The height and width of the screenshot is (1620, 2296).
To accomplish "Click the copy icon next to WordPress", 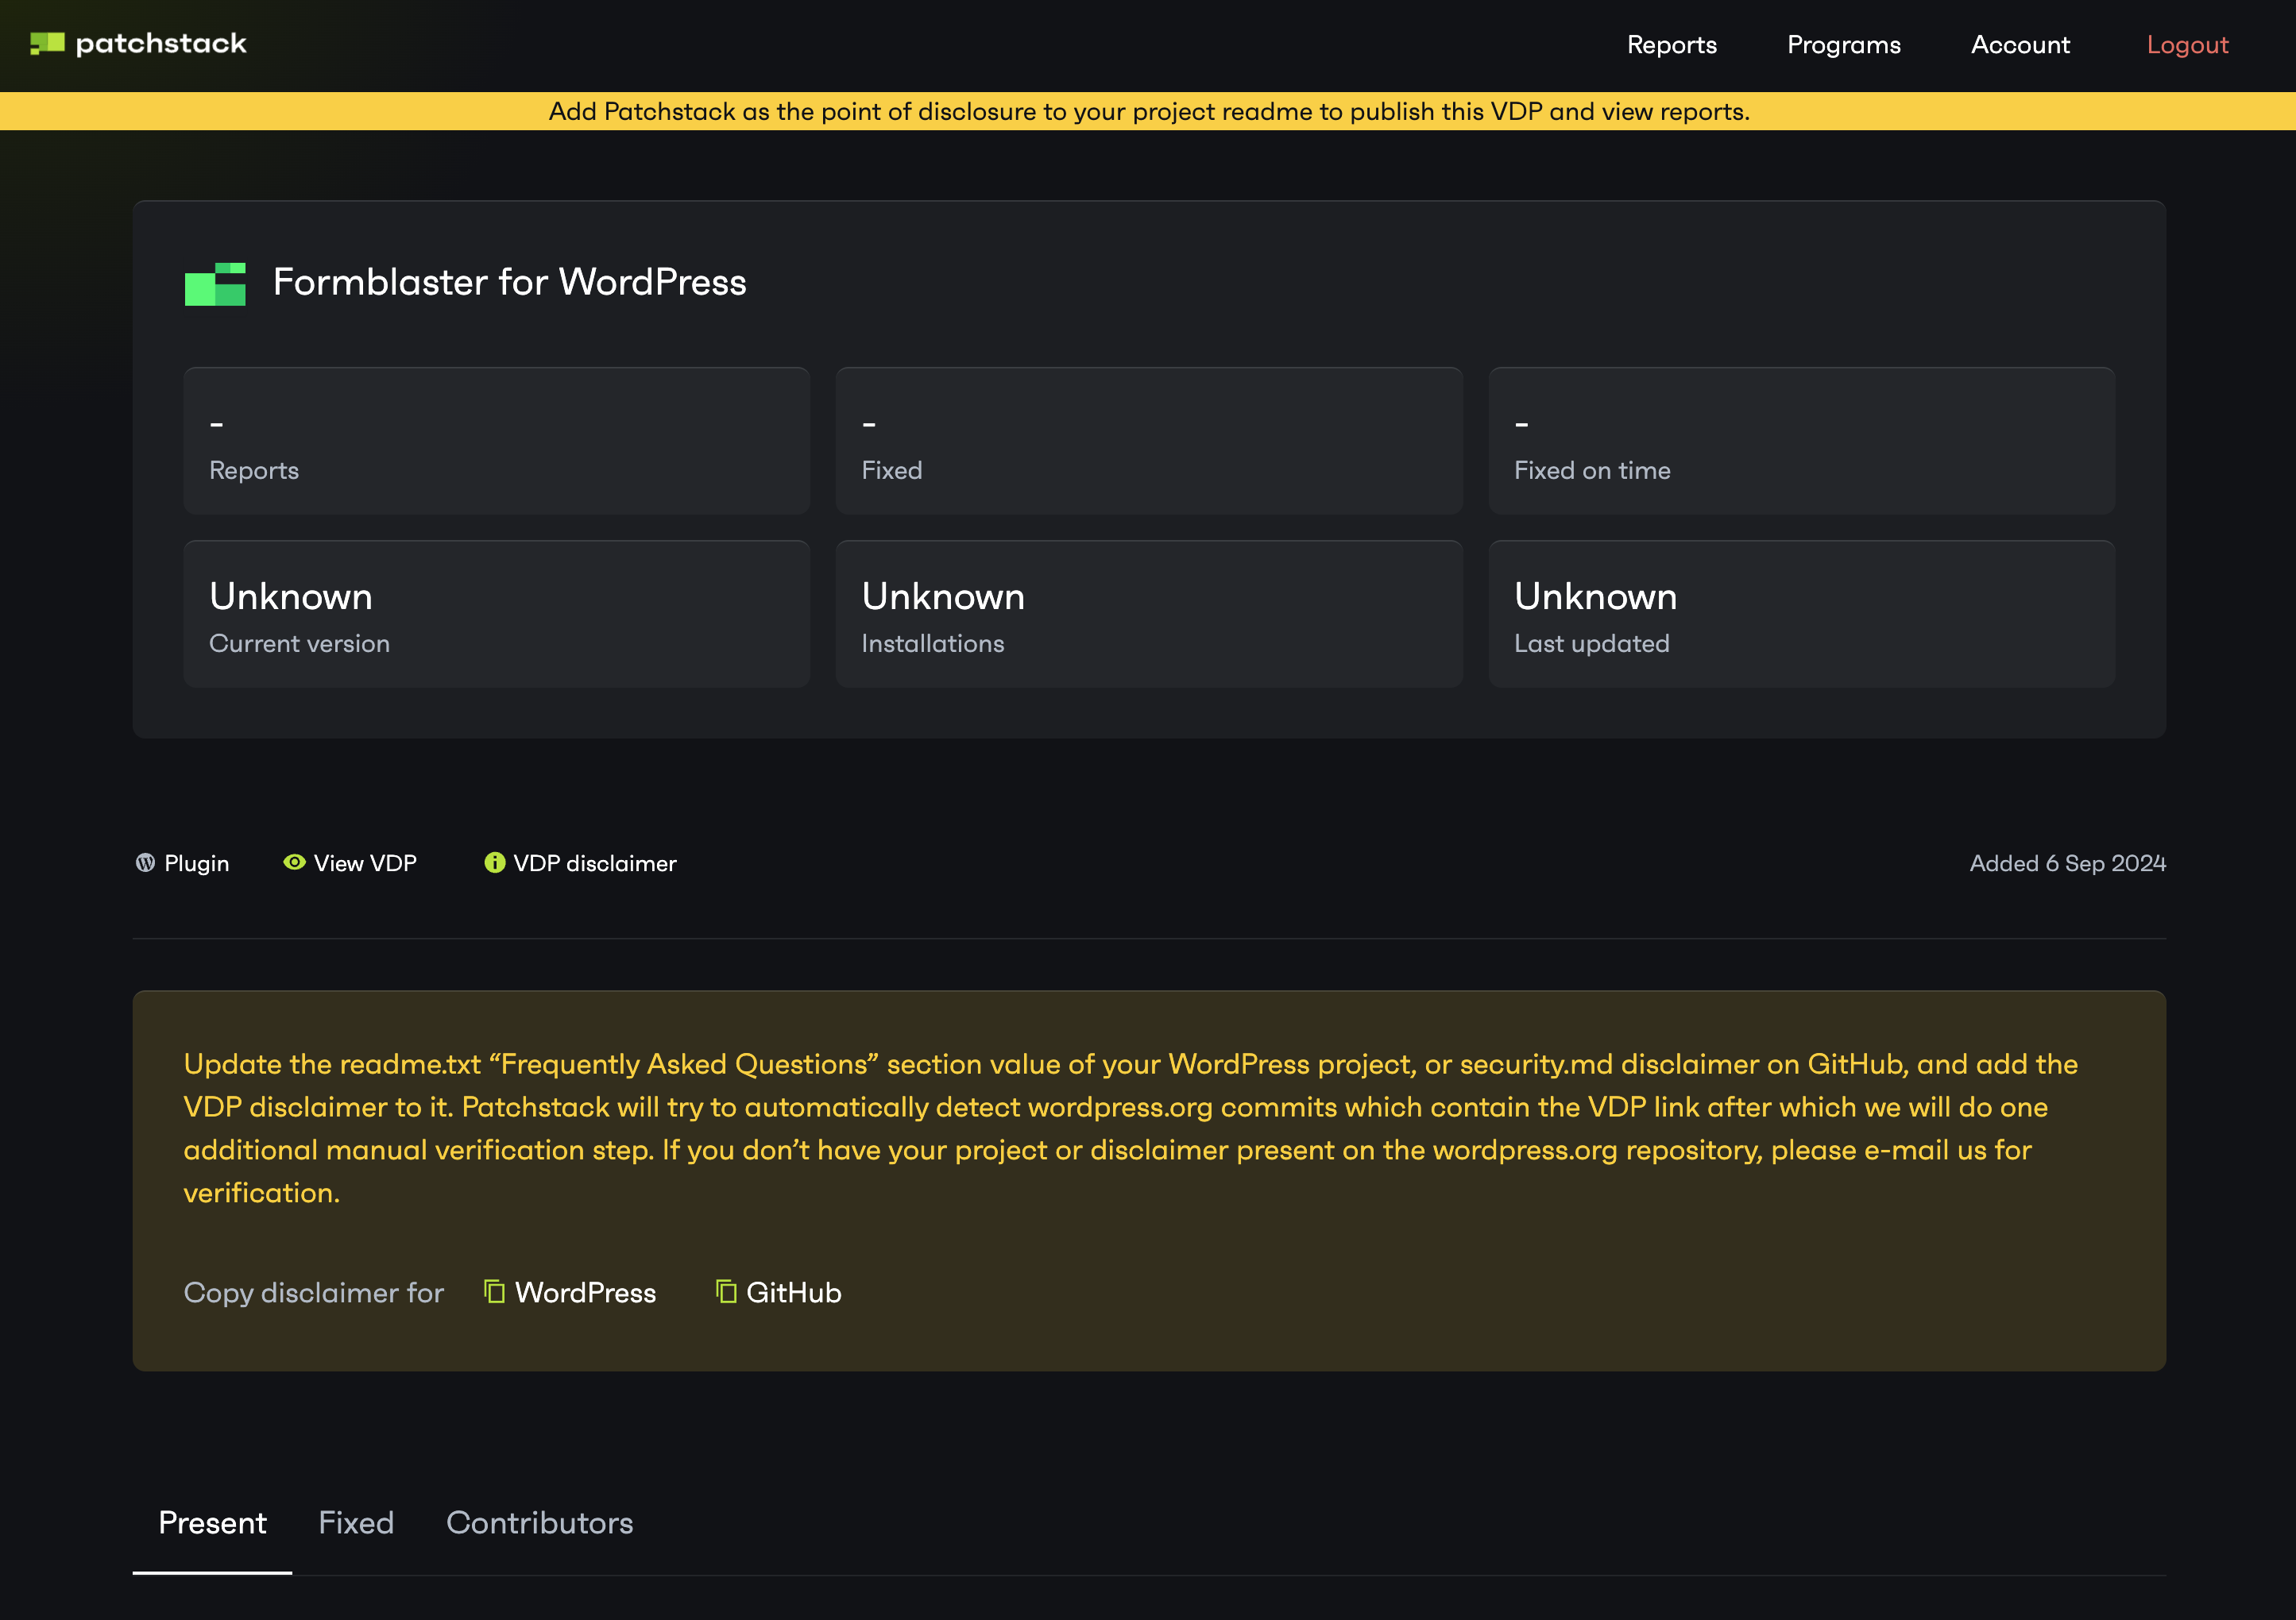I will 494,1291.
